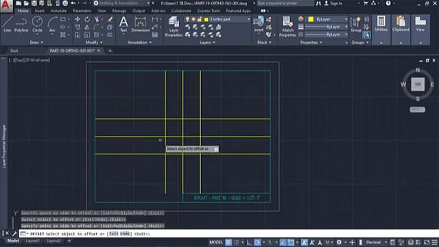The image size is (439, 247).
Task: Click the MODEL button in status bar
Action: tap(216, 242)
